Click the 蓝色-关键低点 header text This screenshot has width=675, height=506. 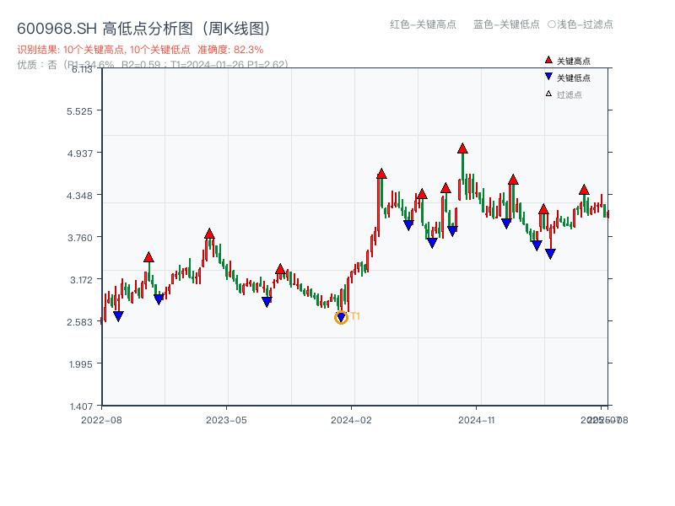506,24
